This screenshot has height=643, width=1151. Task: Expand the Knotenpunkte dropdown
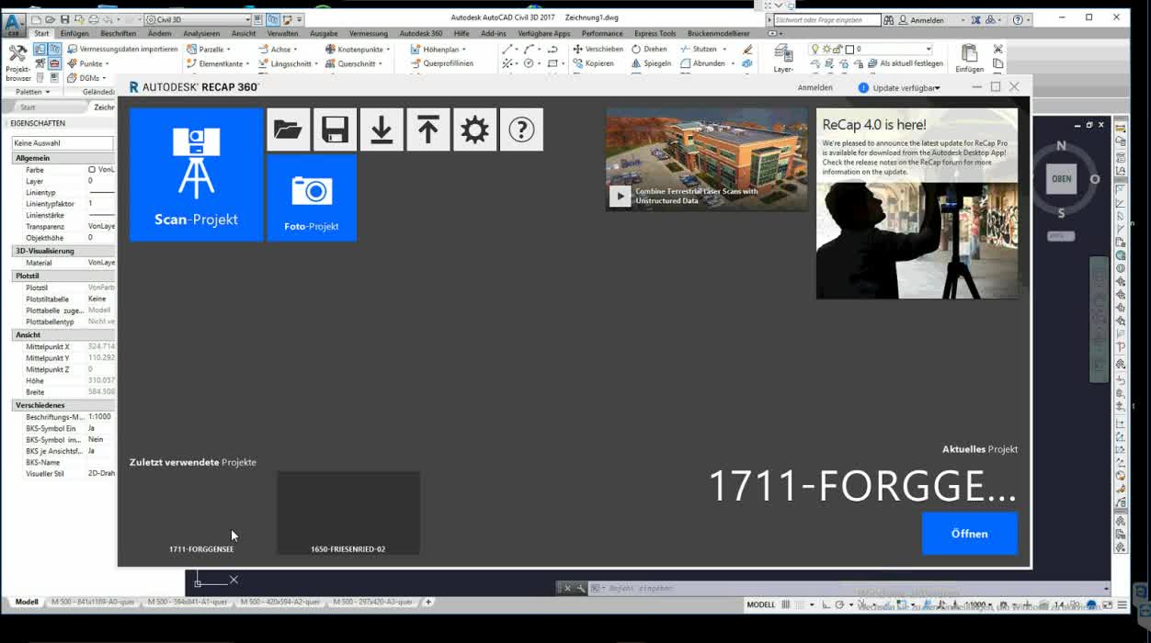[388, 50]
